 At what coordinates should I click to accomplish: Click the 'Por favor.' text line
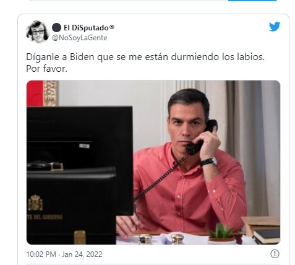[46, 69]
